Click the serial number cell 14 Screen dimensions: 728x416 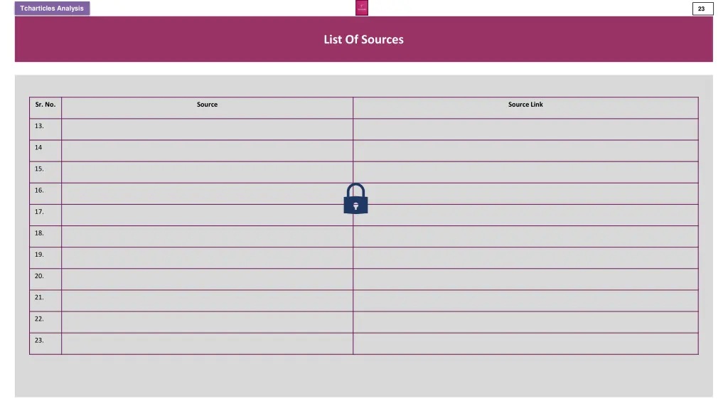click(45, 151)
